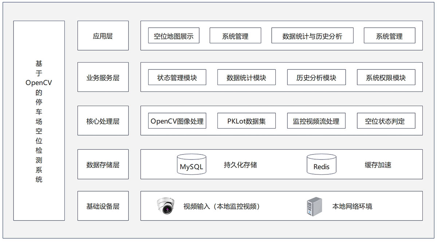Click the 核心处理层 layer label

click(x=103, y=121)
